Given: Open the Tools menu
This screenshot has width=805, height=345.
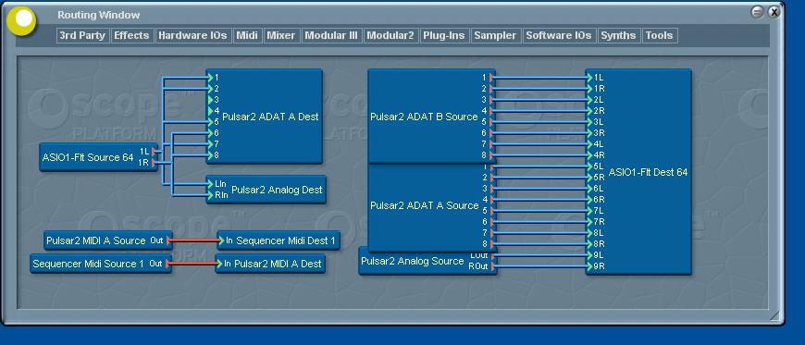Looking at the screenshot, I should 659,35.
